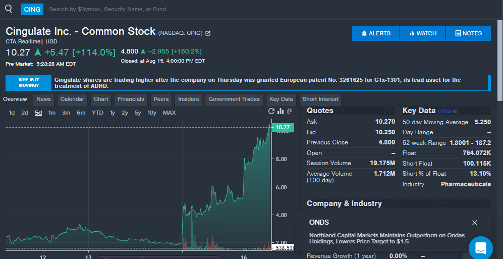Open the Short Interest tab

click(x=320, y=99)
